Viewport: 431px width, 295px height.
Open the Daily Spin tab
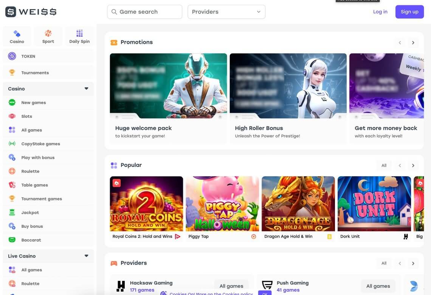click(79, 37)
